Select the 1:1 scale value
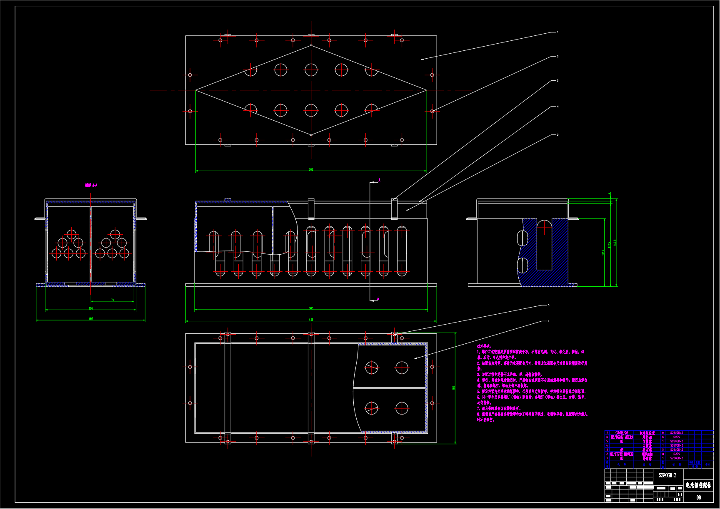The width and height of the screenshot is (720, 509). pos(680,495)
